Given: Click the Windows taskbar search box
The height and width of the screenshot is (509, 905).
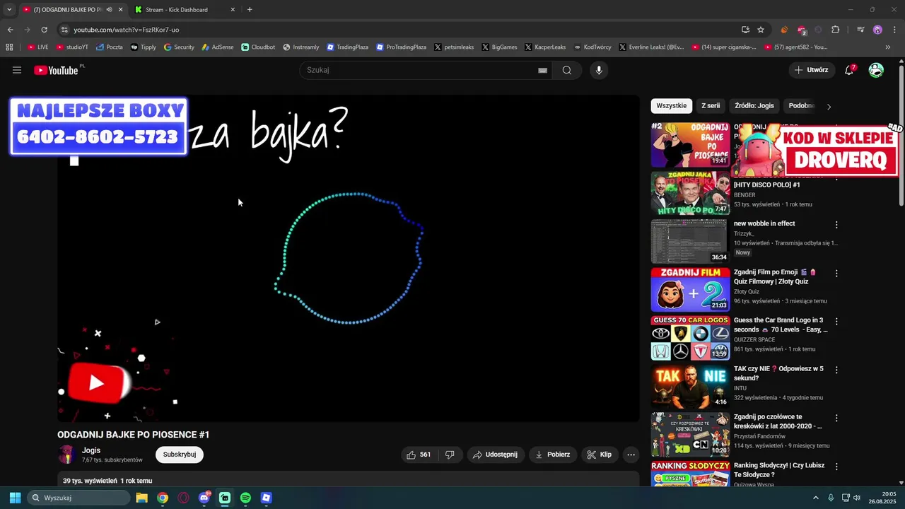Looking at the screenshot, I should point(78,498).
